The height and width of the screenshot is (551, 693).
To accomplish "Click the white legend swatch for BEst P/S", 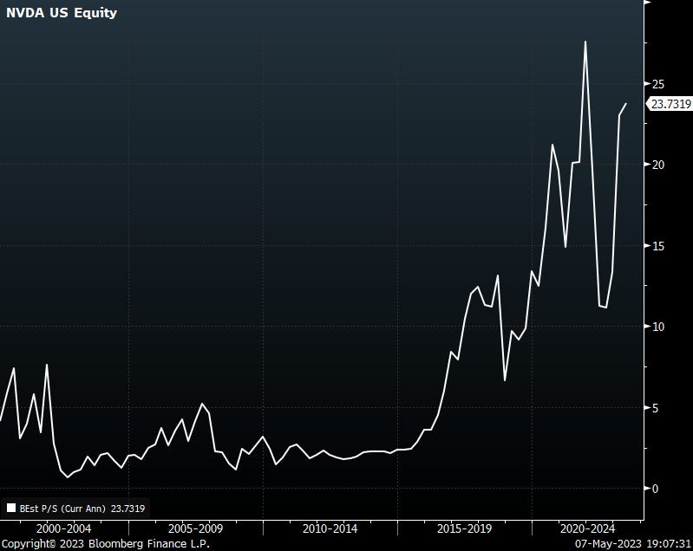I will pos(11,509).
